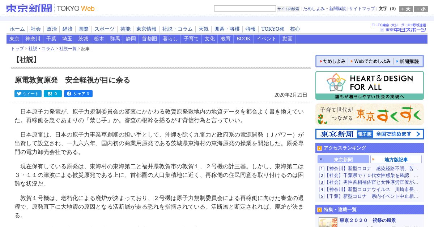This screenshot has height=227, width=434.
Task: Click the Facebook シェア button
Action: tap(78, 94)
